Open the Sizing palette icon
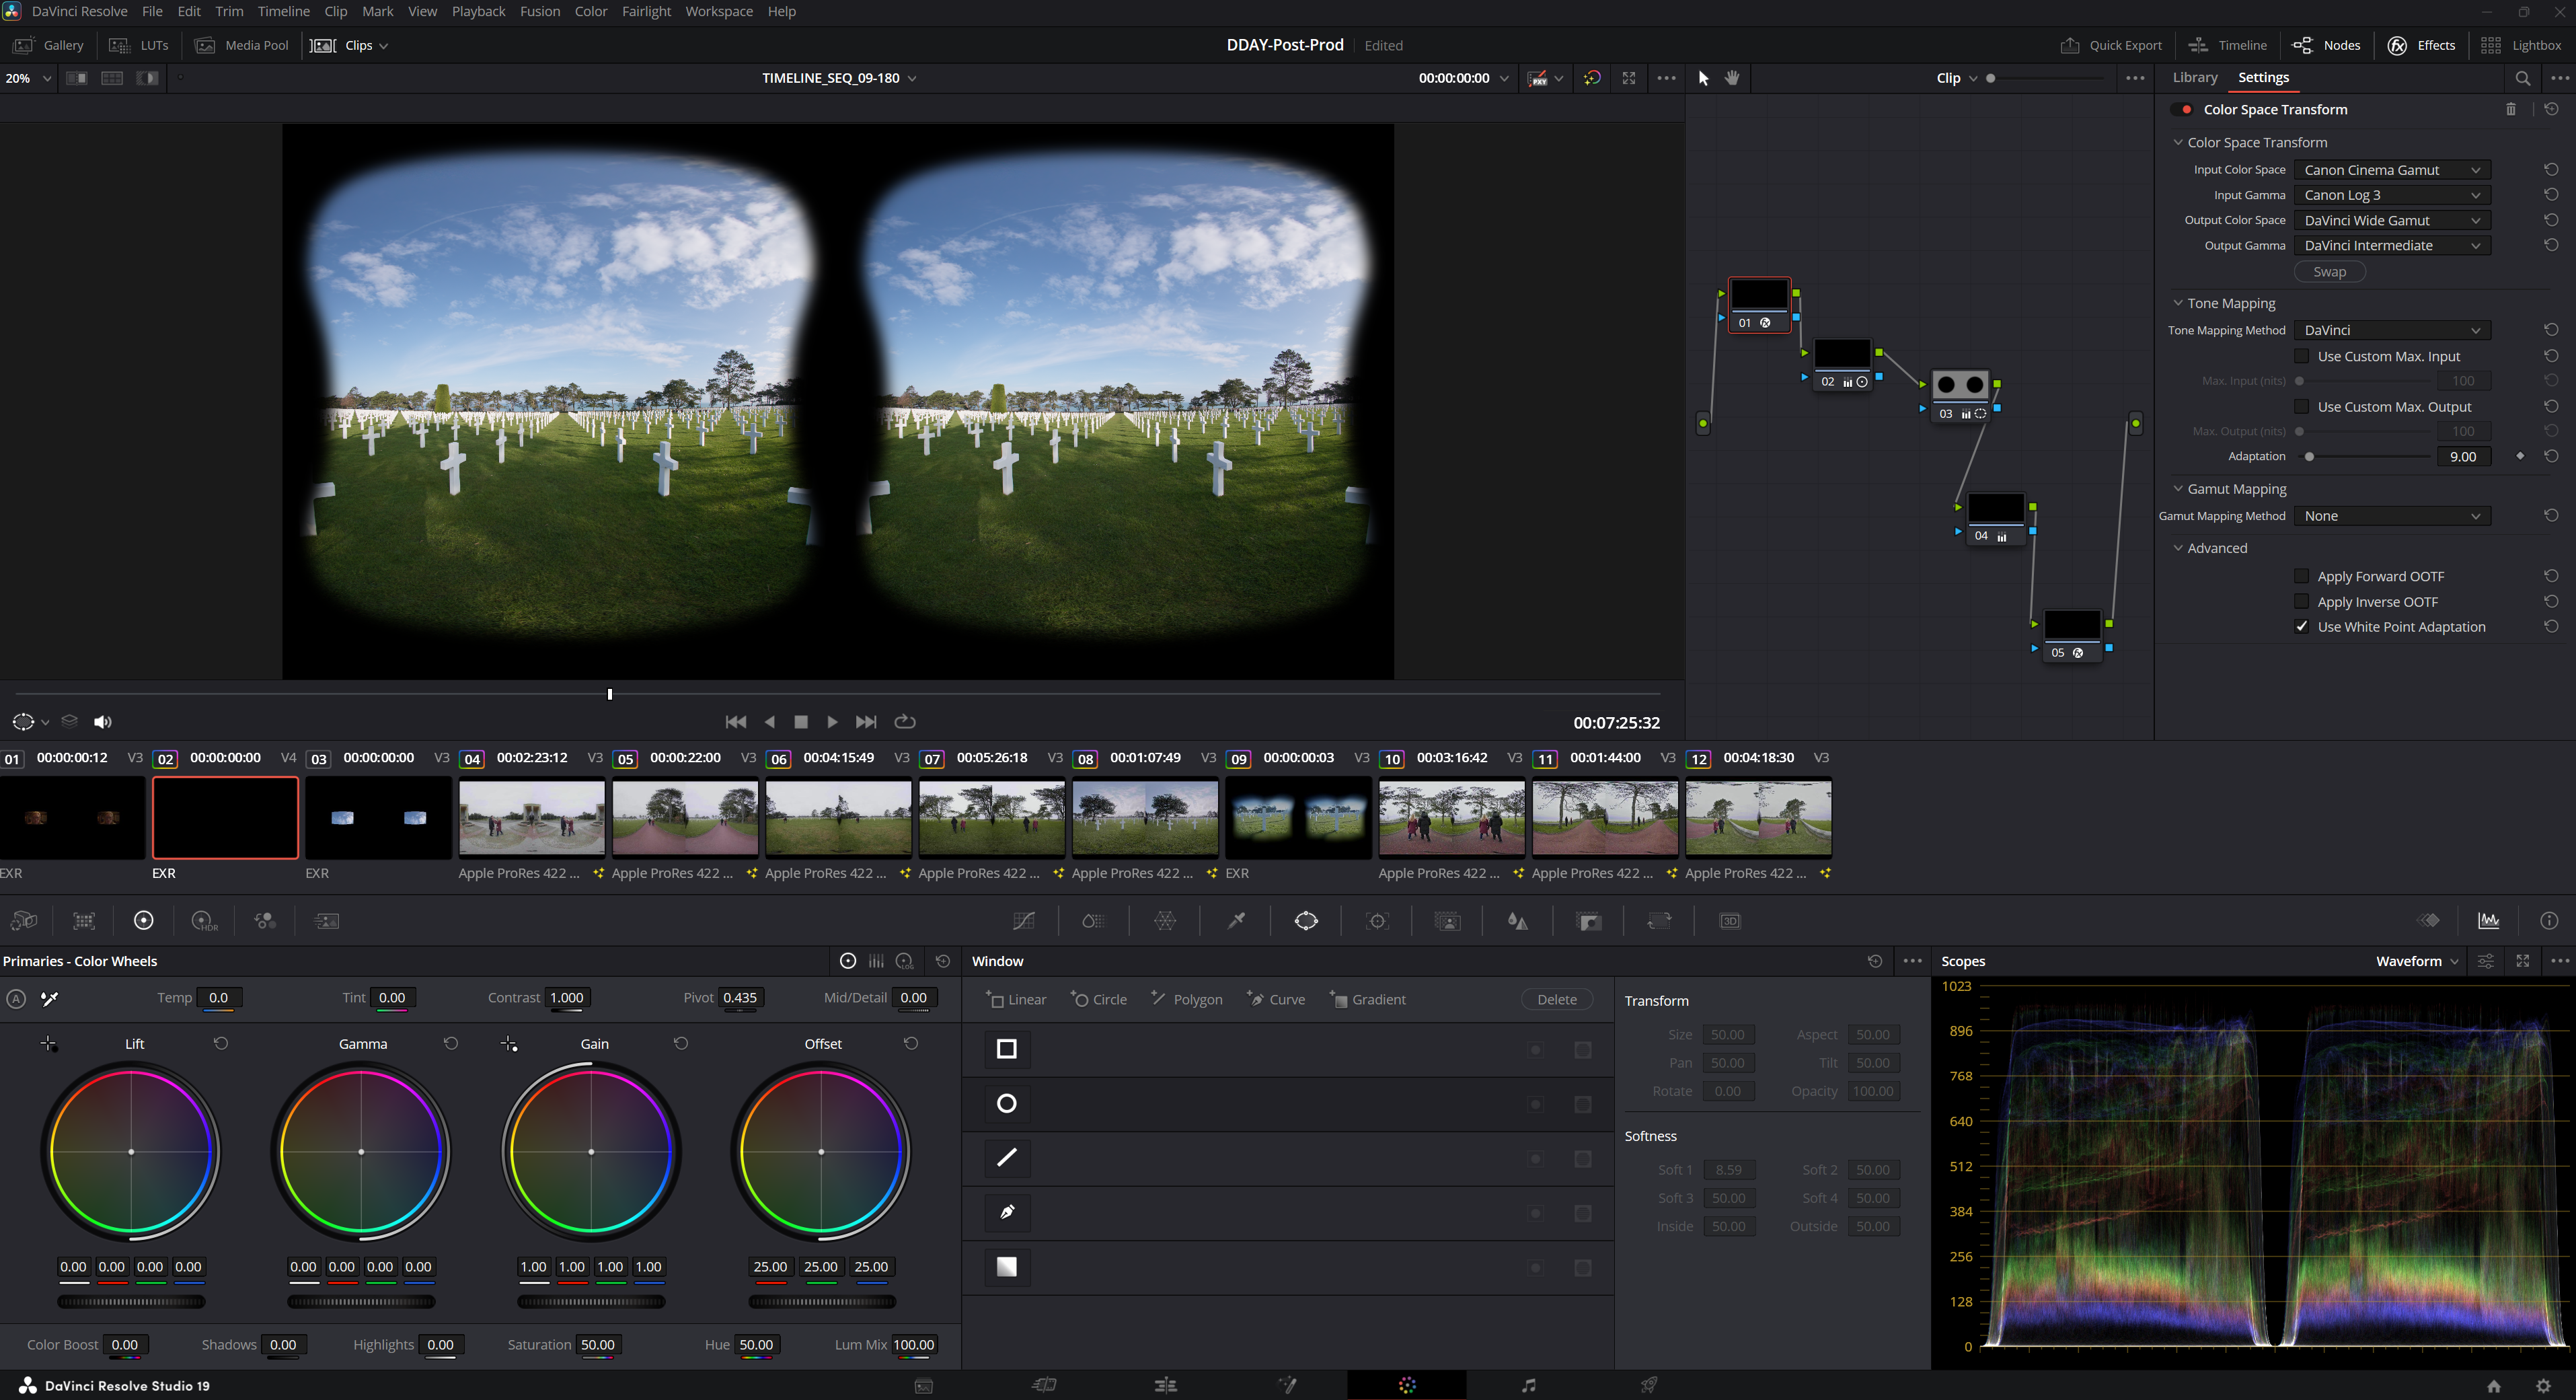Viewport: 2576px width, 1400px height. pos(1659,921)
